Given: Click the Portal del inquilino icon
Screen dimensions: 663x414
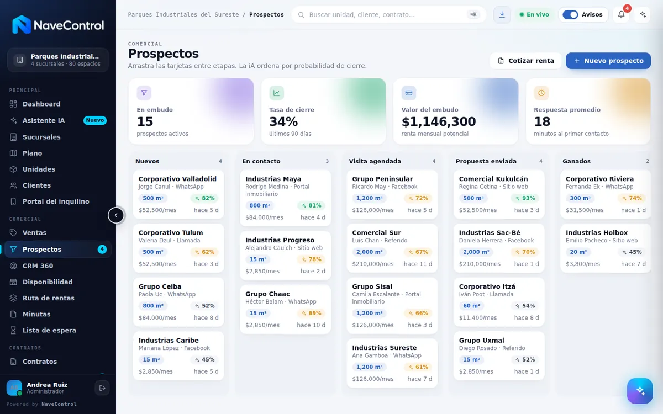Looking at the screenshot, I should click(14, 201).
